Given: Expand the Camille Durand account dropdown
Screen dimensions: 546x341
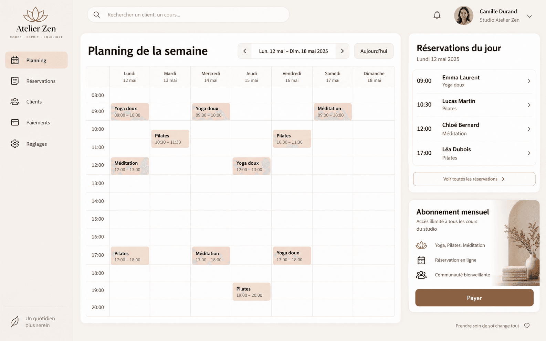Looking at the screenshot, I should [x=529, y=16].
